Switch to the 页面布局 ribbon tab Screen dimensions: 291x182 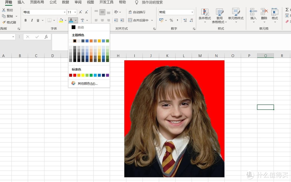[37, 2]
